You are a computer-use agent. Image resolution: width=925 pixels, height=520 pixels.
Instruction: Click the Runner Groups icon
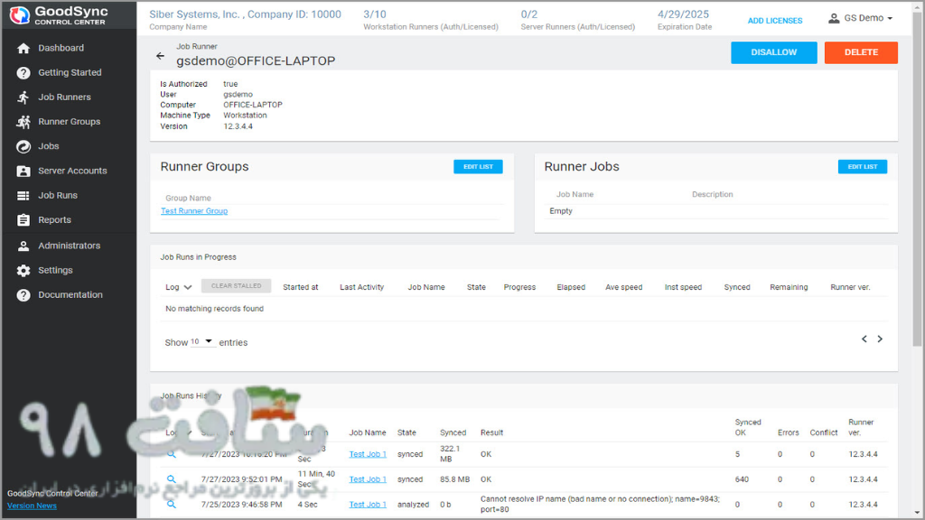(x=23, y=122)
